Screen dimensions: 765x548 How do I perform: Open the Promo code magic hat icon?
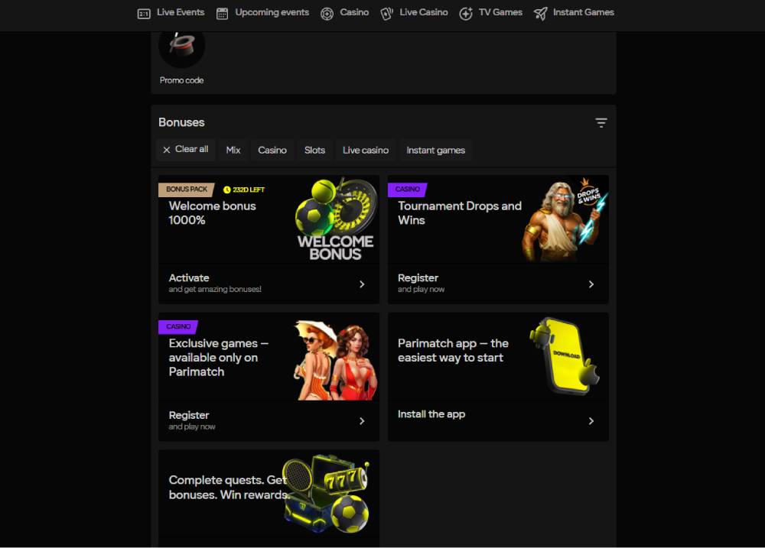click(x=181, y=46)
